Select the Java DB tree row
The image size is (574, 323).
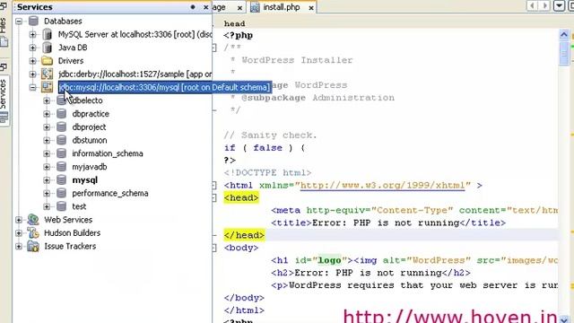(73, 48)
